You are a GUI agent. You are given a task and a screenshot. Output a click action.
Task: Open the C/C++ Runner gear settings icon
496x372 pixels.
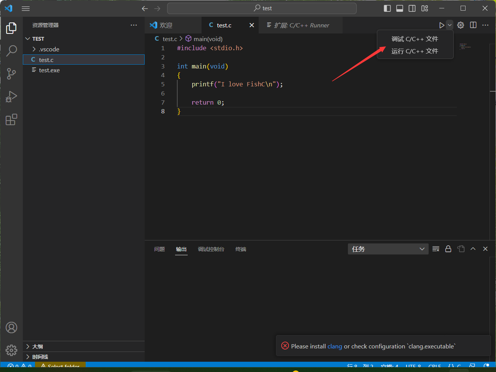click(461, 25)
